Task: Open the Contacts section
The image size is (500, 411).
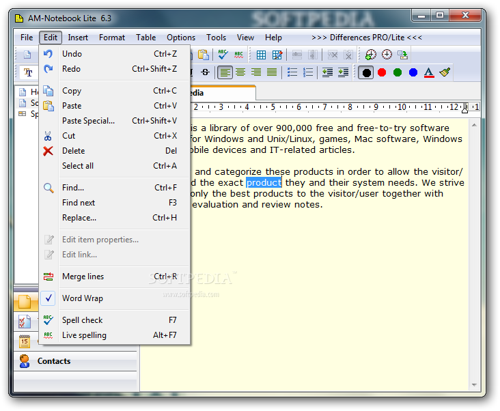Action: (x=75, y=361)
